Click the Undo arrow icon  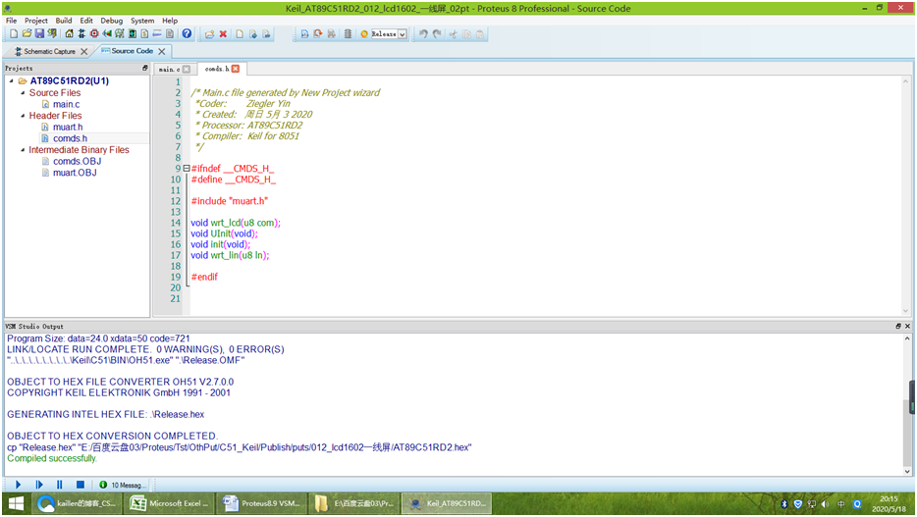click(423, 34)
